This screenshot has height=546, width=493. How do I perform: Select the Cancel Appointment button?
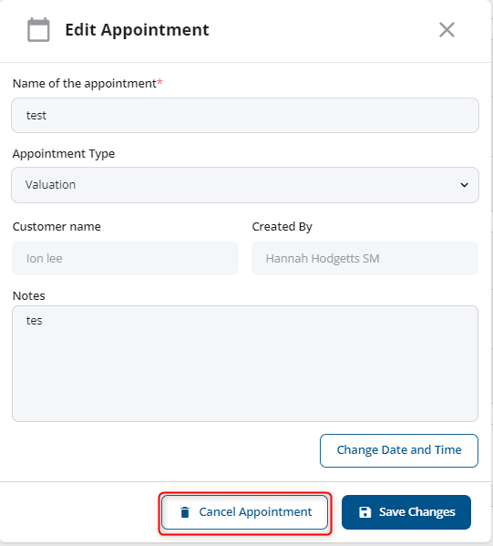coord(244,512)
